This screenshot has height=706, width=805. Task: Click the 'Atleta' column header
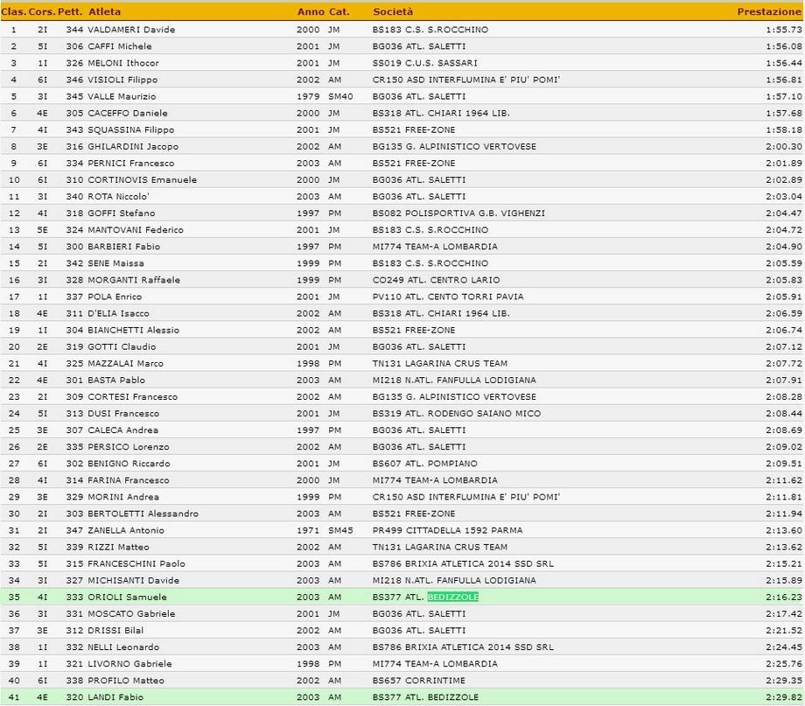[x=104, y=11]
